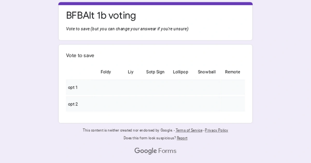Select Sotp Sign for opt 2
311x163 pixels.
(155, 104)
